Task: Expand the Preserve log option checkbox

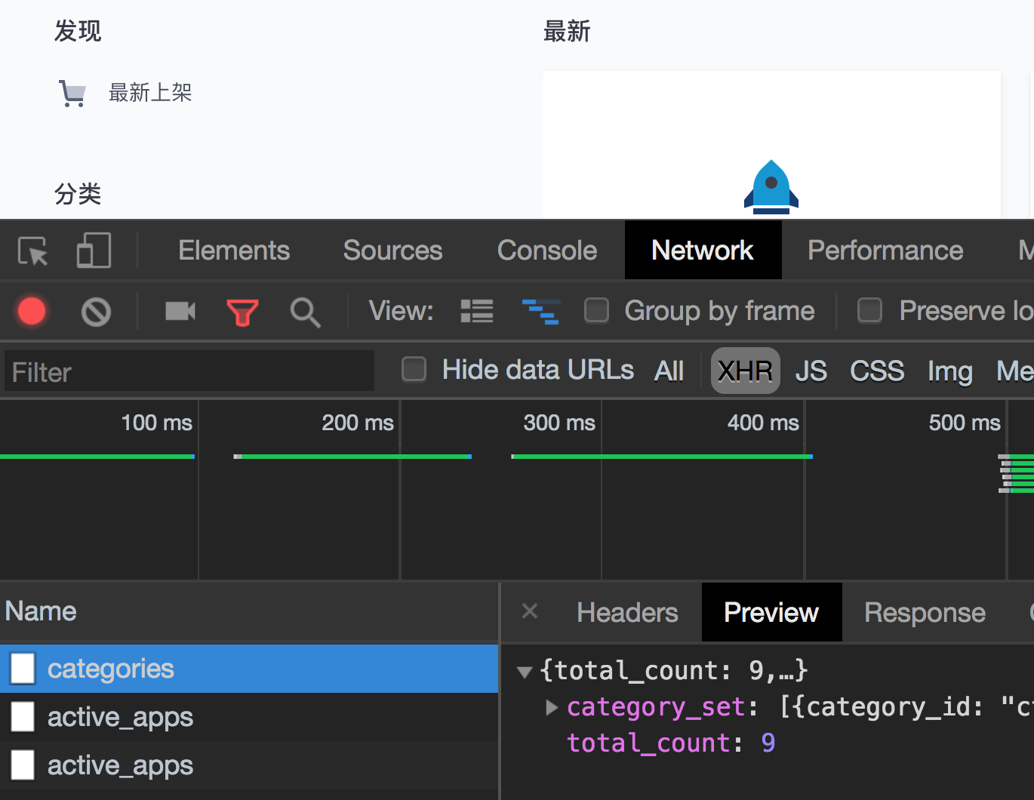Action: click(869, 310)
